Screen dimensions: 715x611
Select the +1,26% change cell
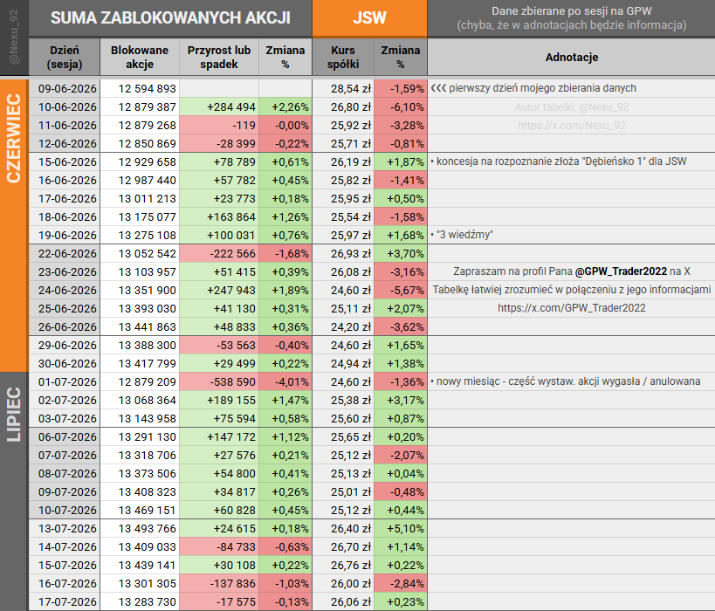(x=285, y=216)
